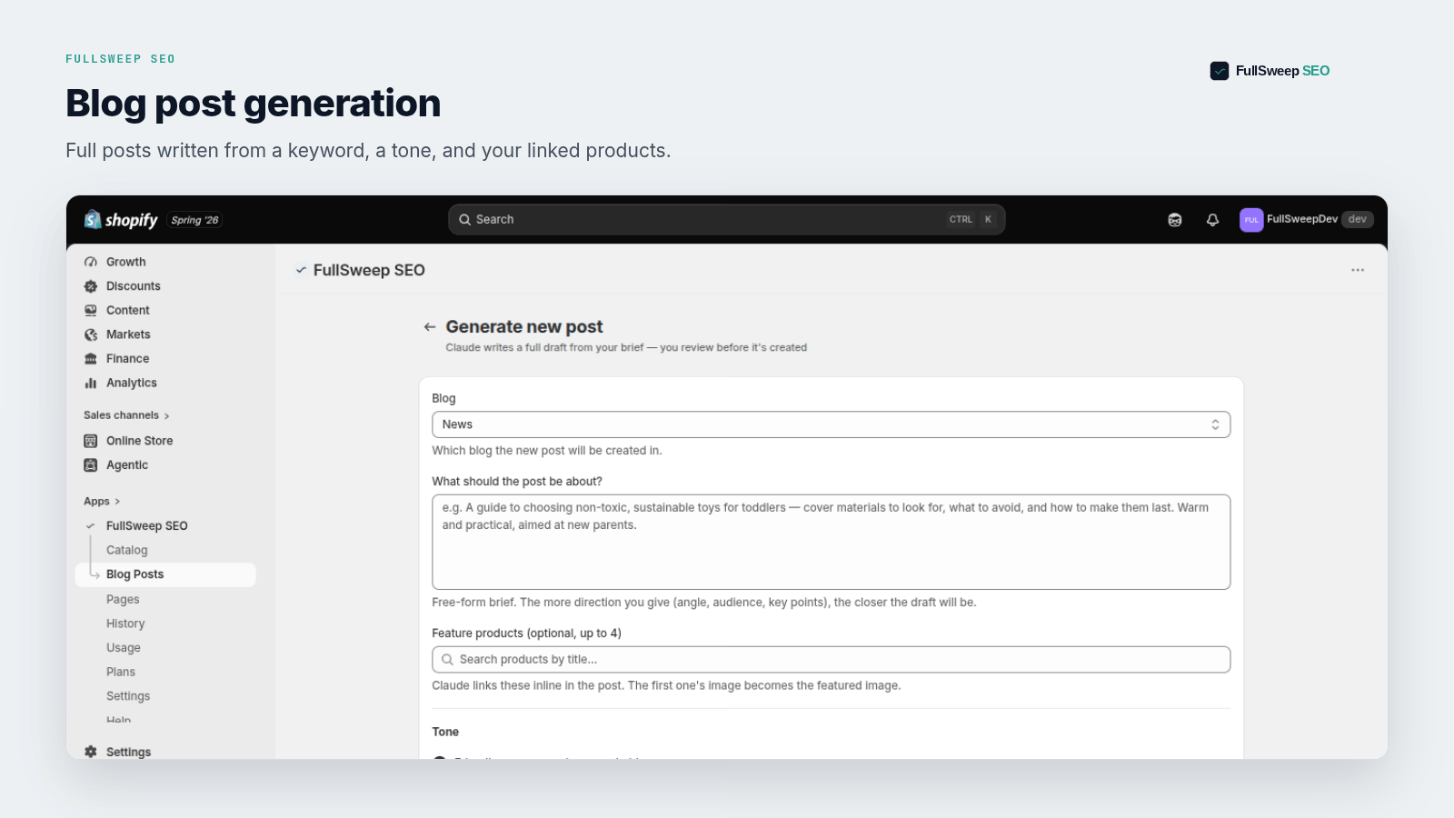Open History under FullSweep SEO
This screenshot has height=818, width=1454.
125,623
